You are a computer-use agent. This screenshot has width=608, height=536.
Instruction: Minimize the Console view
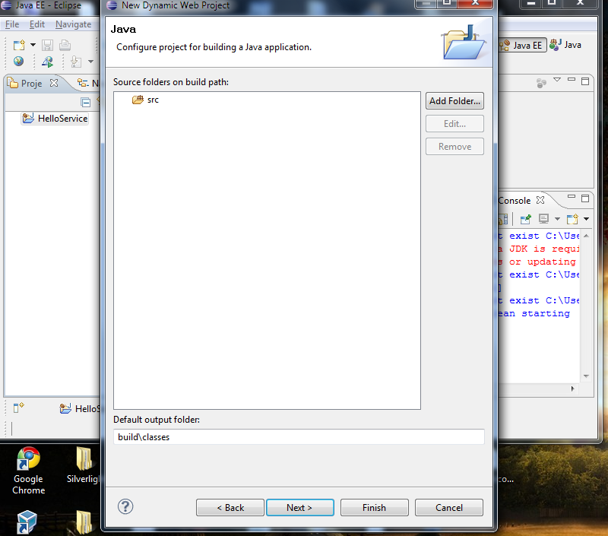pyautogui.click(x=572, y=197)
